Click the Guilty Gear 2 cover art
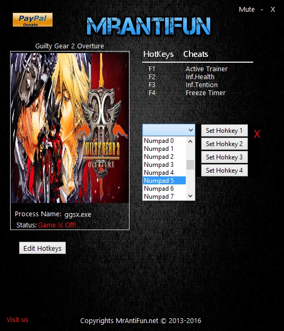 tap(70, 128)
